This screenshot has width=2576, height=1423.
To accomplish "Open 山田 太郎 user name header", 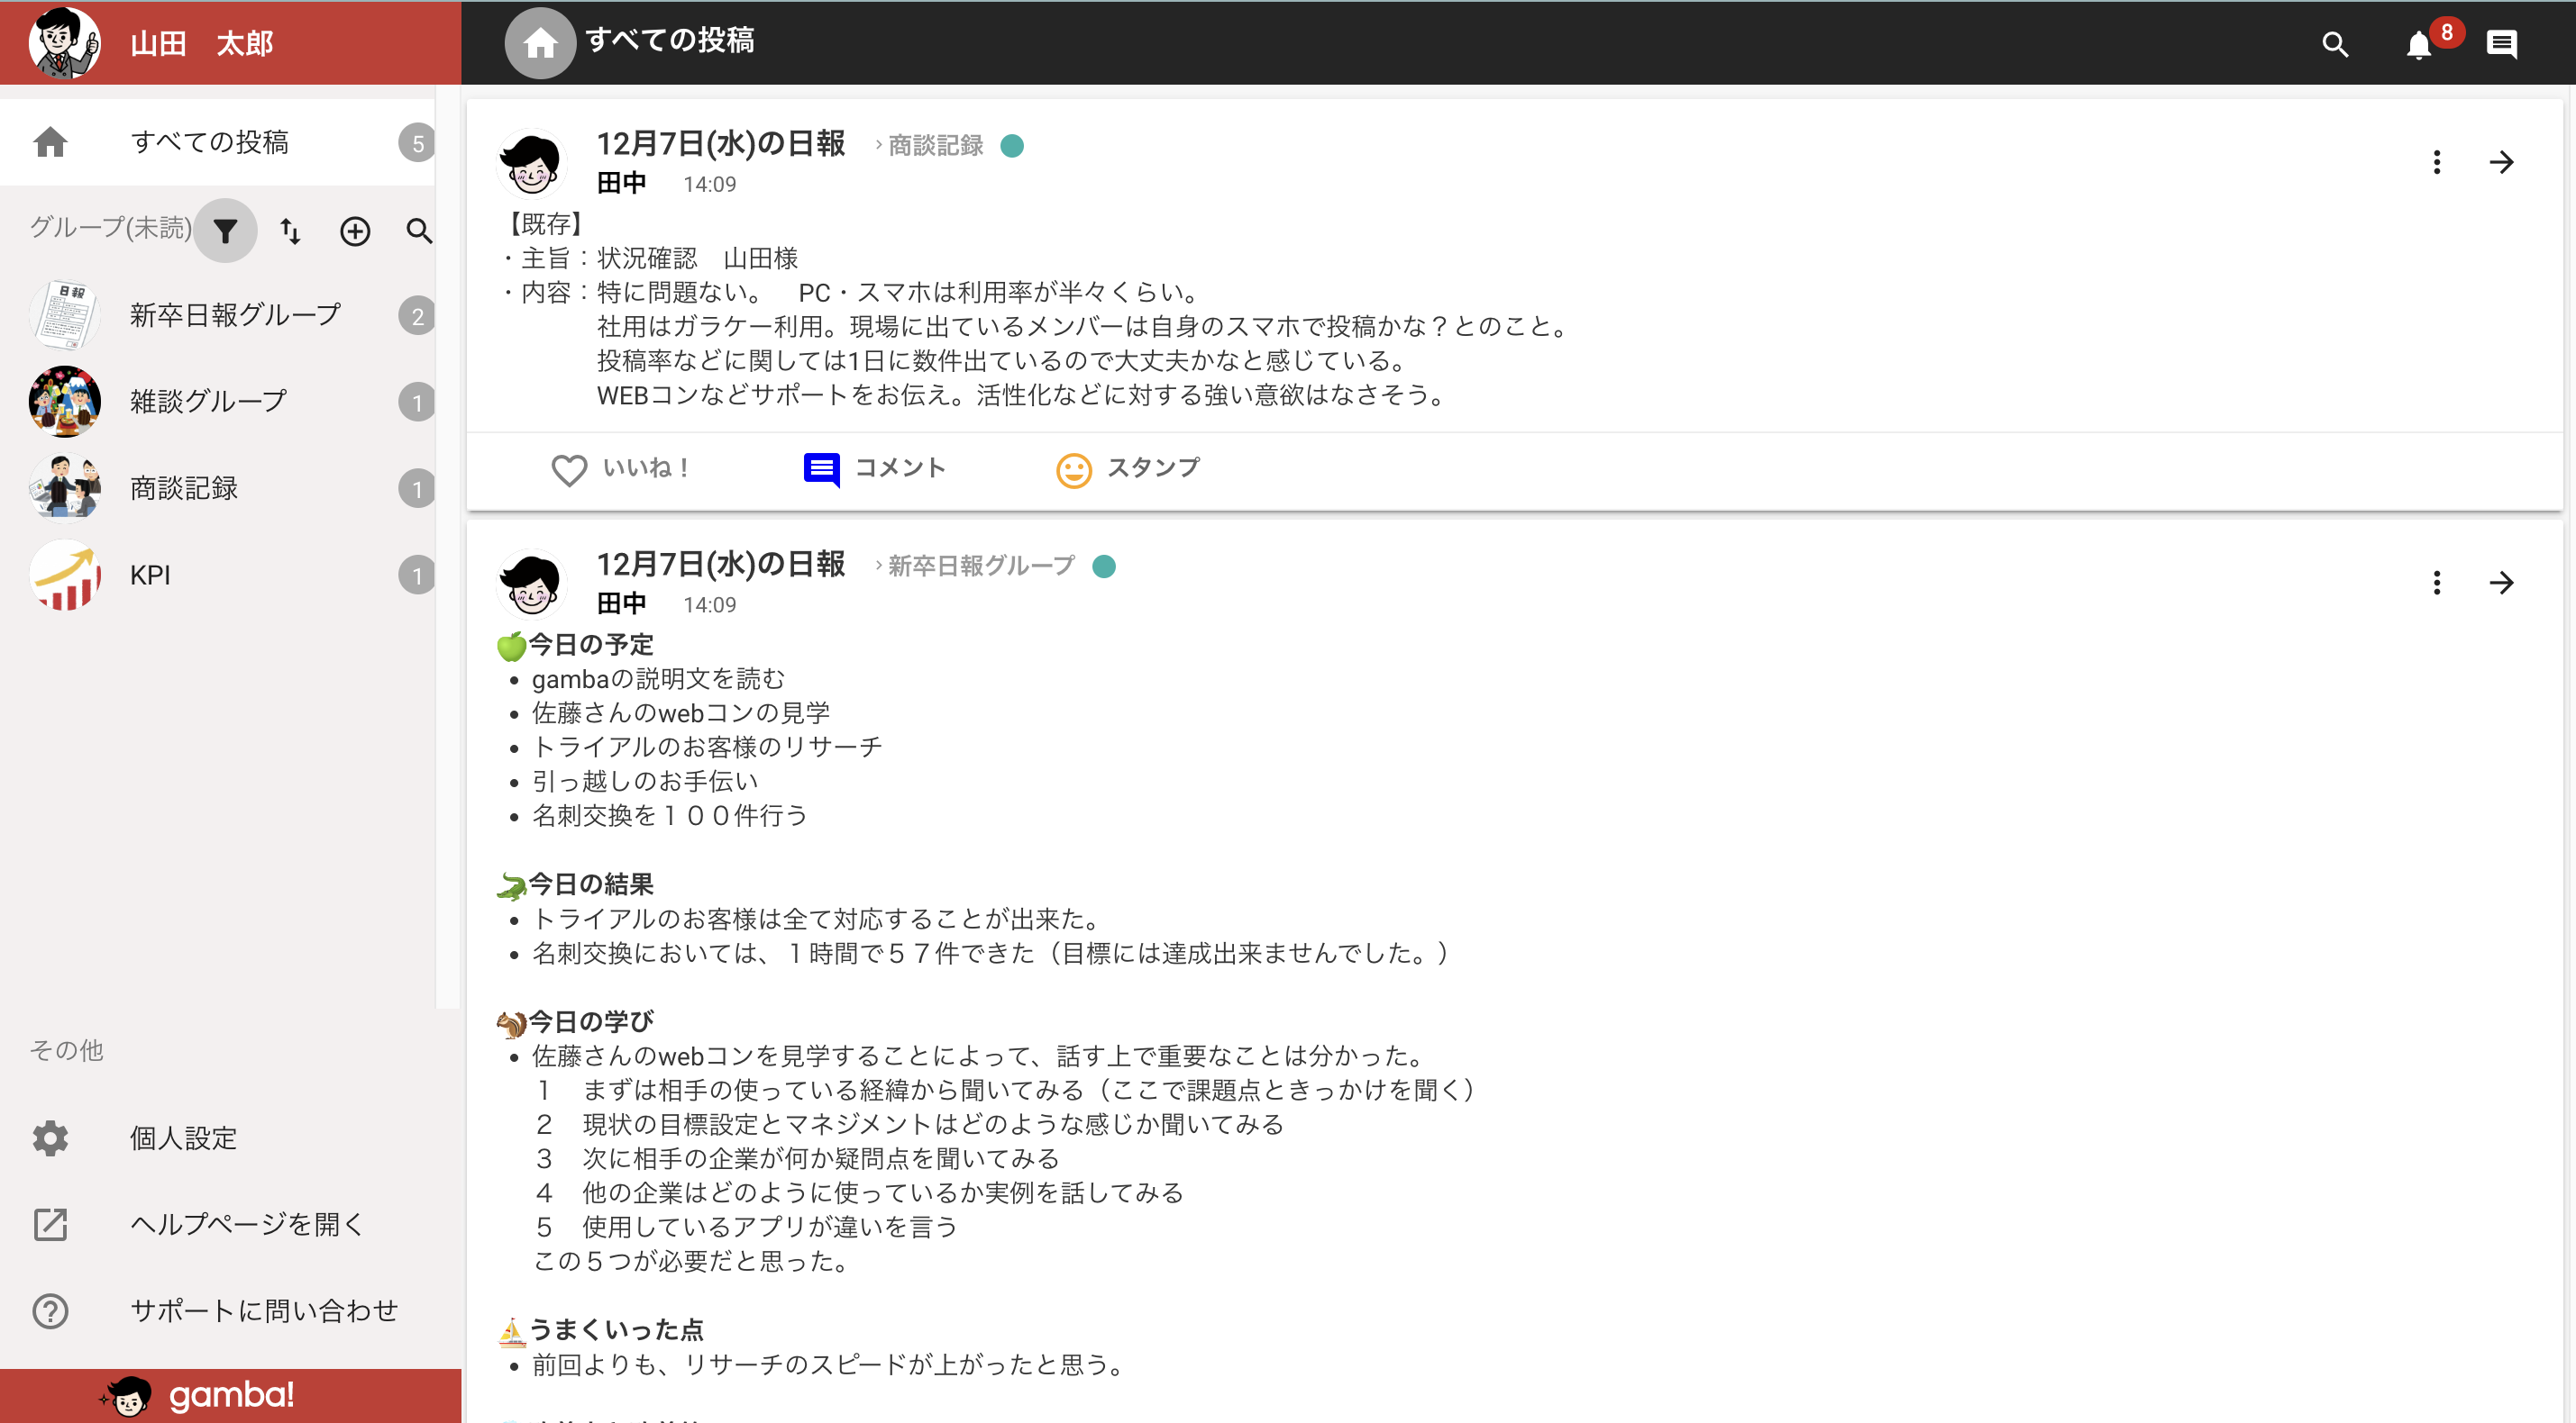I will click(202, 44).
